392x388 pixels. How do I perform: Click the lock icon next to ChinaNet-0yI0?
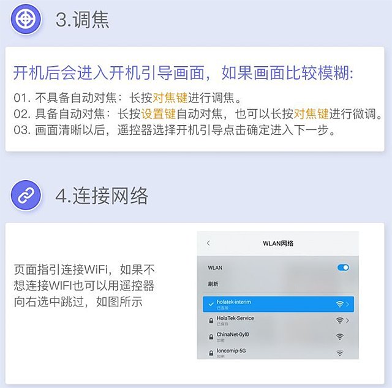click(x=211, y=337)
